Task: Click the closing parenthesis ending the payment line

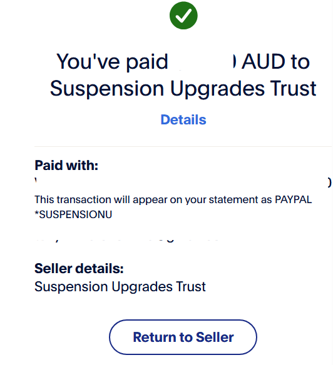Action: pyautogui.click(x=329, y=182)
